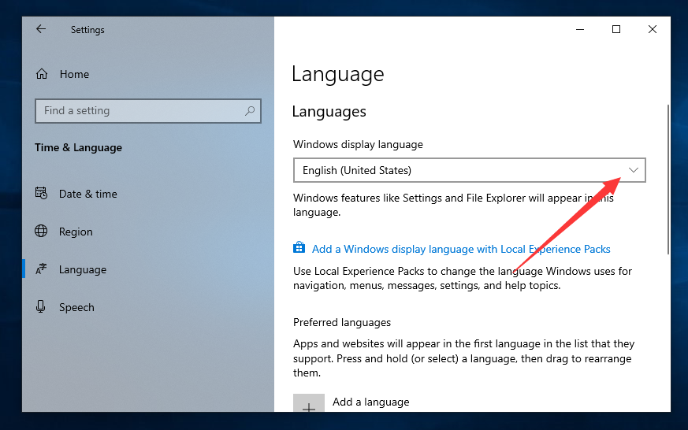Click the search magnifier icon
Image resolution: width=688 pixels, height=430 pixels.
click(250, 110)
